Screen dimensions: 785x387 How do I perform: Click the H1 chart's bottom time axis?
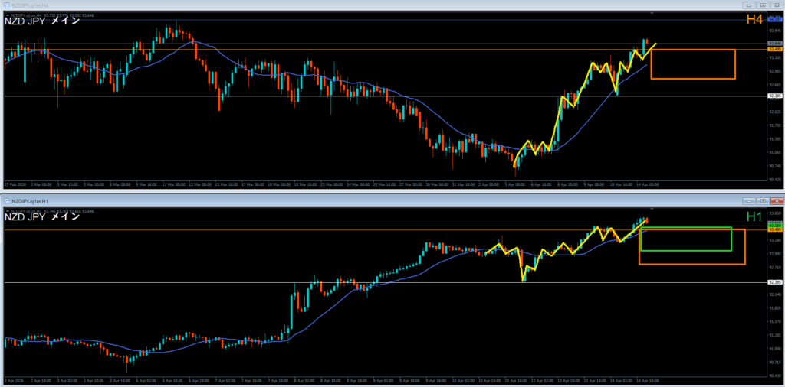[383, 380]
